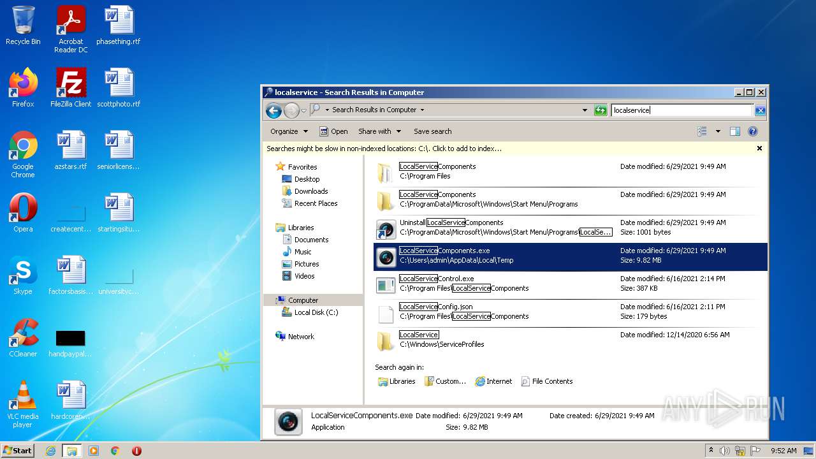This screenshot has height=459, width=816.
Task: Open address bar history dropdown
Action: [585, 110]
